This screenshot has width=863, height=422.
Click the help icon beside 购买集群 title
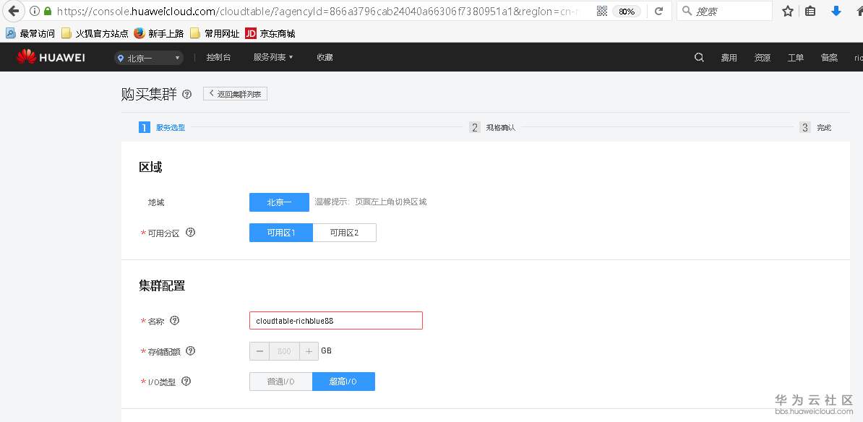point(187,94)
